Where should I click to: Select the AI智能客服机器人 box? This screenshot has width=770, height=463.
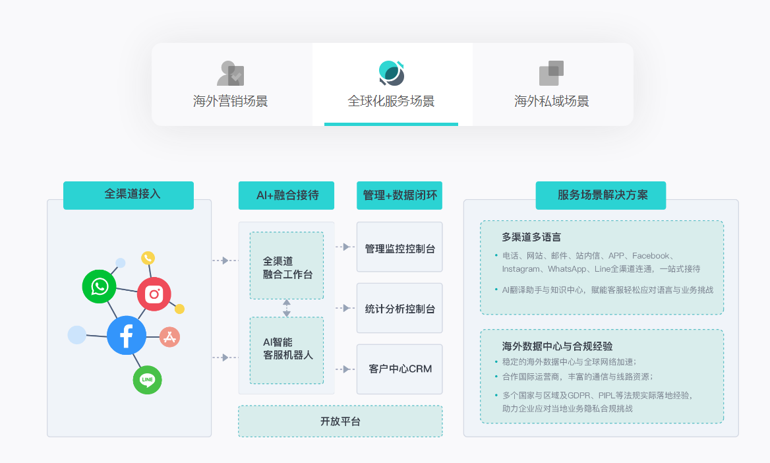(287, 350)
